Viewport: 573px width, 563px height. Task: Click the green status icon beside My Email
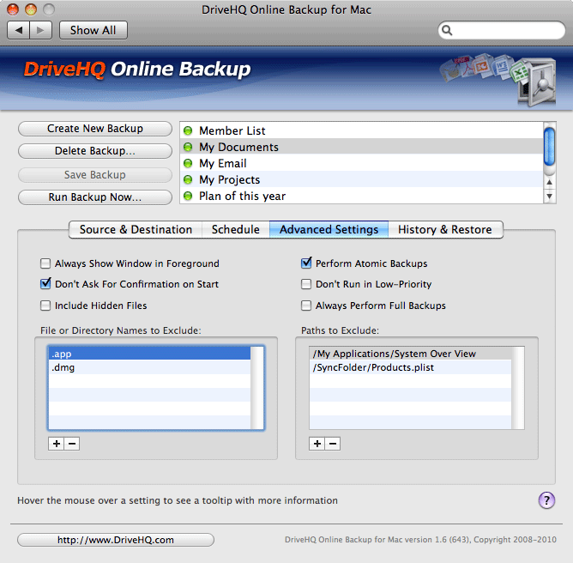[x=189, y=164]
